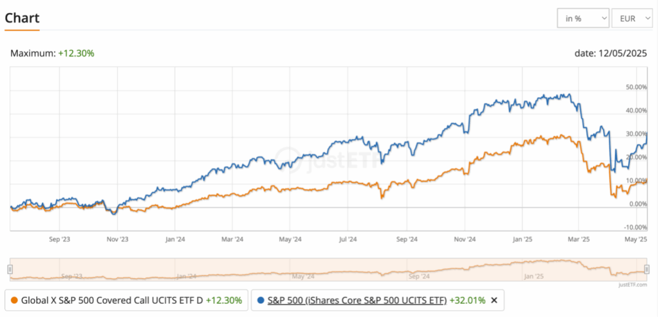Open the EUR currency dropdown

[632, 19]
